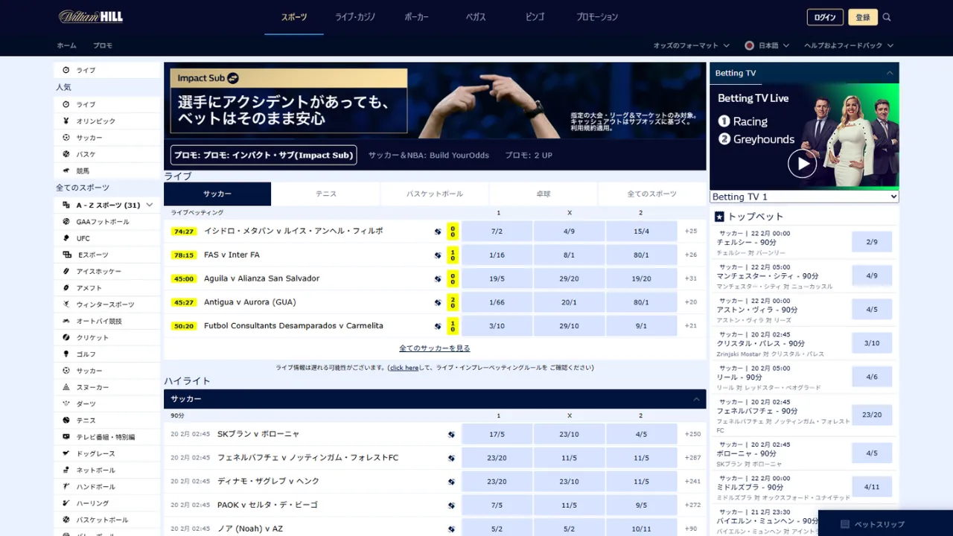Image resolution: width=953 pixels, height=536 pixels.
Task: Click the William Hill logo
Action: coord(91,16)
